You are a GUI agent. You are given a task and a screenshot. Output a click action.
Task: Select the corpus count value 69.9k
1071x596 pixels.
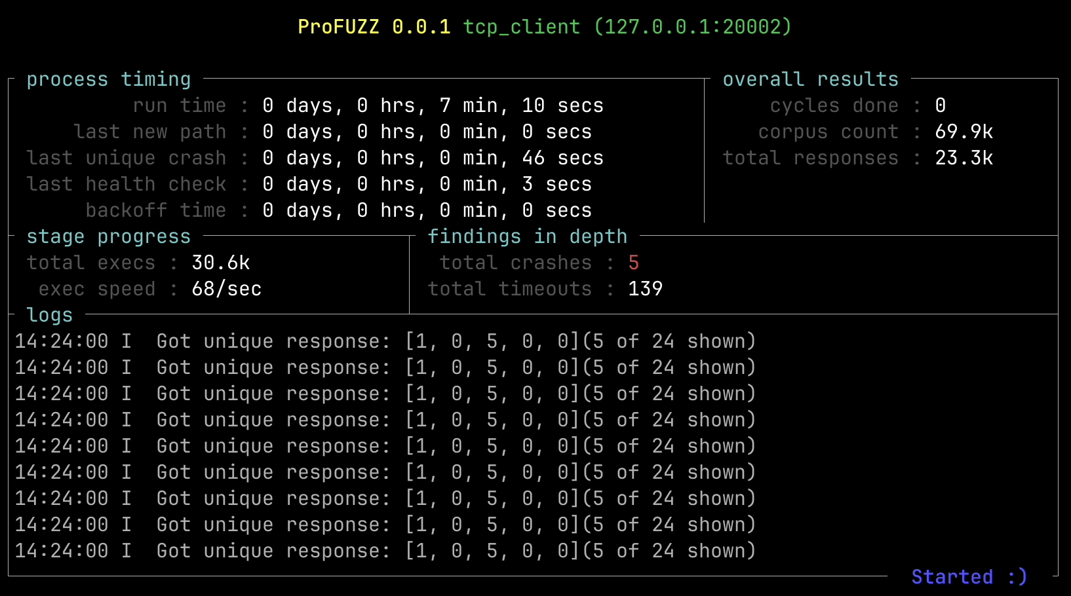(x=964, y=132)
